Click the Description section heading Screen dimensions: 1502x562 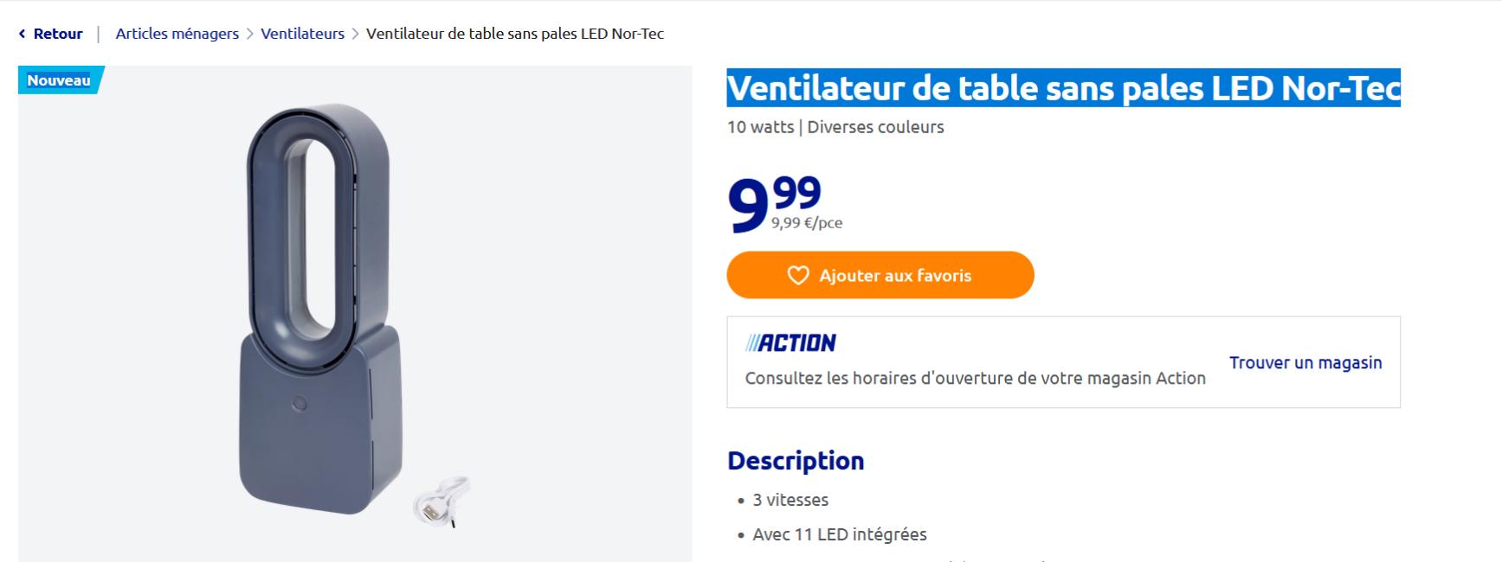[796, 461]
